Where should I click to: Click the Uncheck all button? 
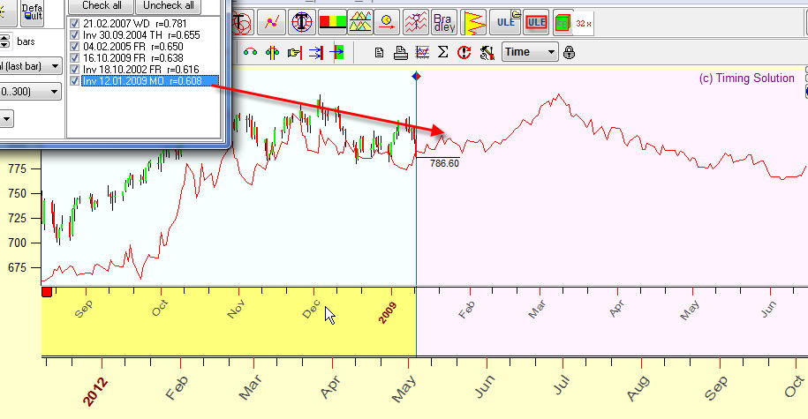[x=168, y=6]
